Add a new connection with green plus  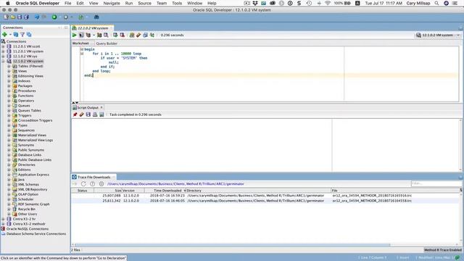tap(4, 35)
